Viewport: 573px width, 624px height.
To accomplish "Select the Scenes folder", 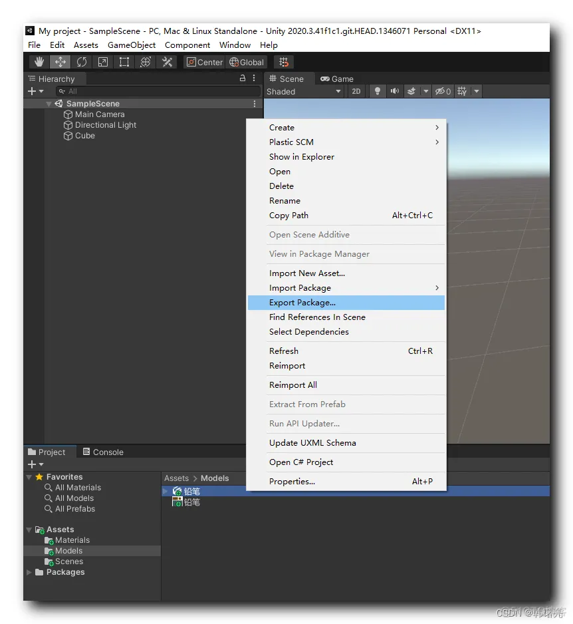I will point(64,561).
